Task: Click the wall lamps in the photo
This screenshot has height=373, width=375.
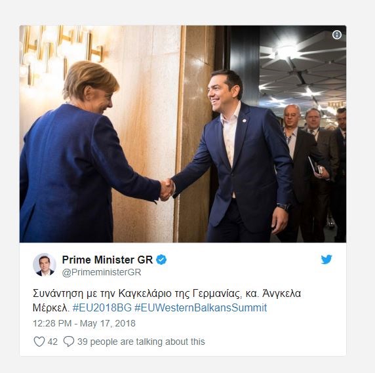Action: click(x=62, y=55)
